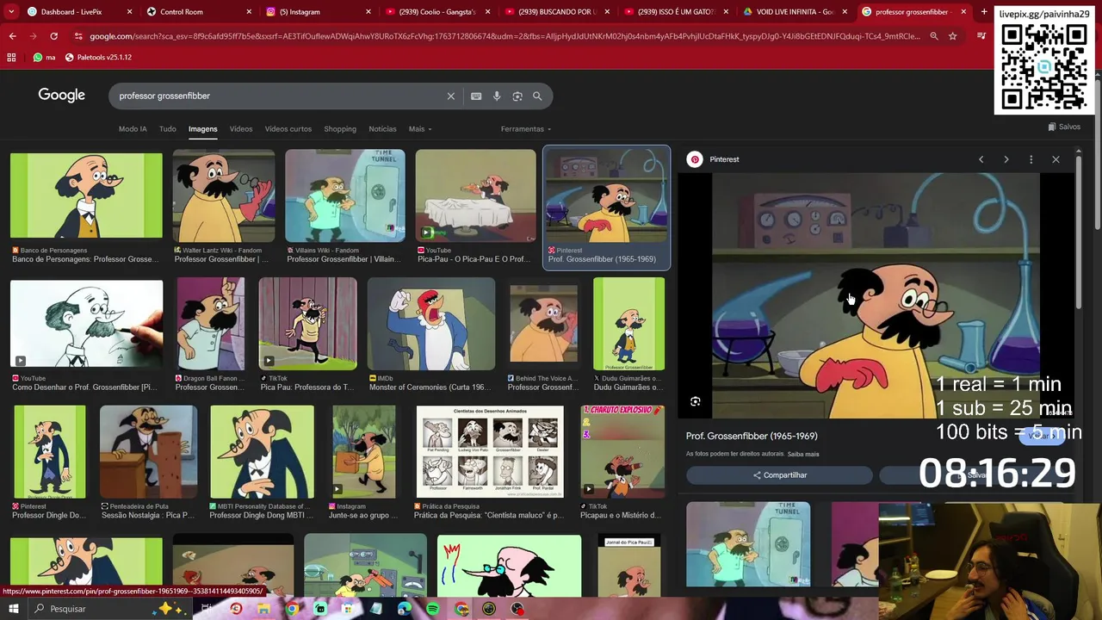Screen dimensions: 1102x620
Task: Switch to the Modo IA tab
Action: tap(133, 129)
